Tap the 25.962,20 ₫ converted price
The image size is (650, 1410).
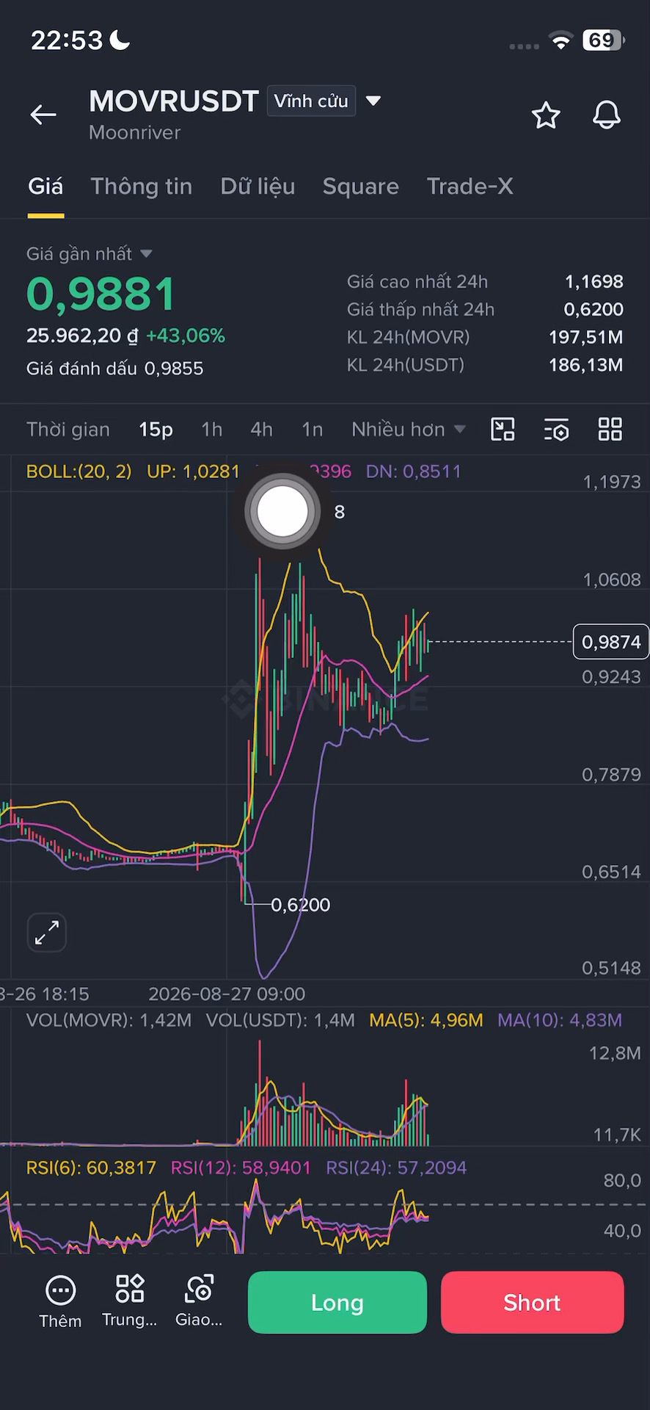(x=82, y=336)
